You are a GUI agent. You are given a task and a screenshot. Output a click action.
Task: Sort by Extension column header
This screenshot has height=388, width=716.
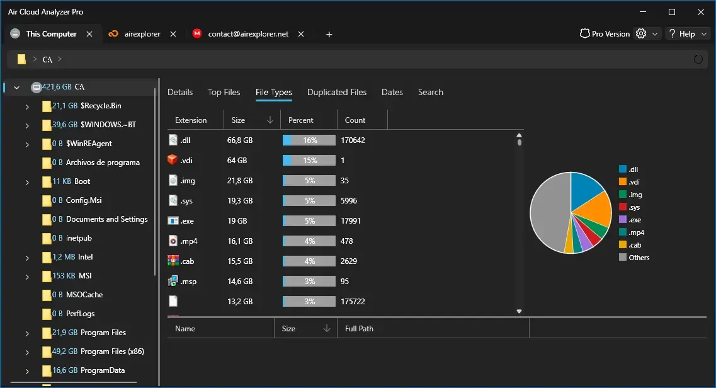(x=195, y=120)
